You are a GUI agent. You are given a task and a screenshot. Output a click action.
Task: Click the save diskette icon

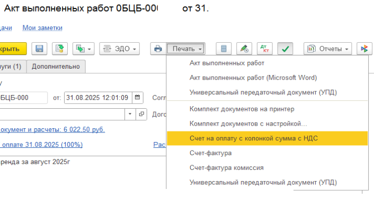[39, 49]
